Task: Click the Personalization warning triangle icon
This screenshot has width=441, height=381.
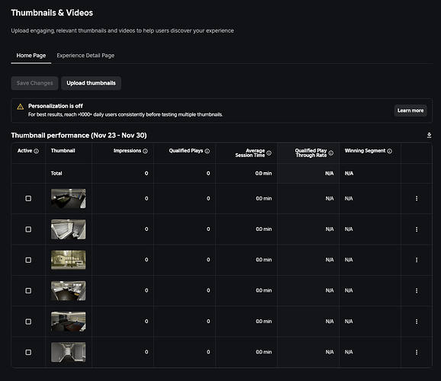Action: [21, 107]
